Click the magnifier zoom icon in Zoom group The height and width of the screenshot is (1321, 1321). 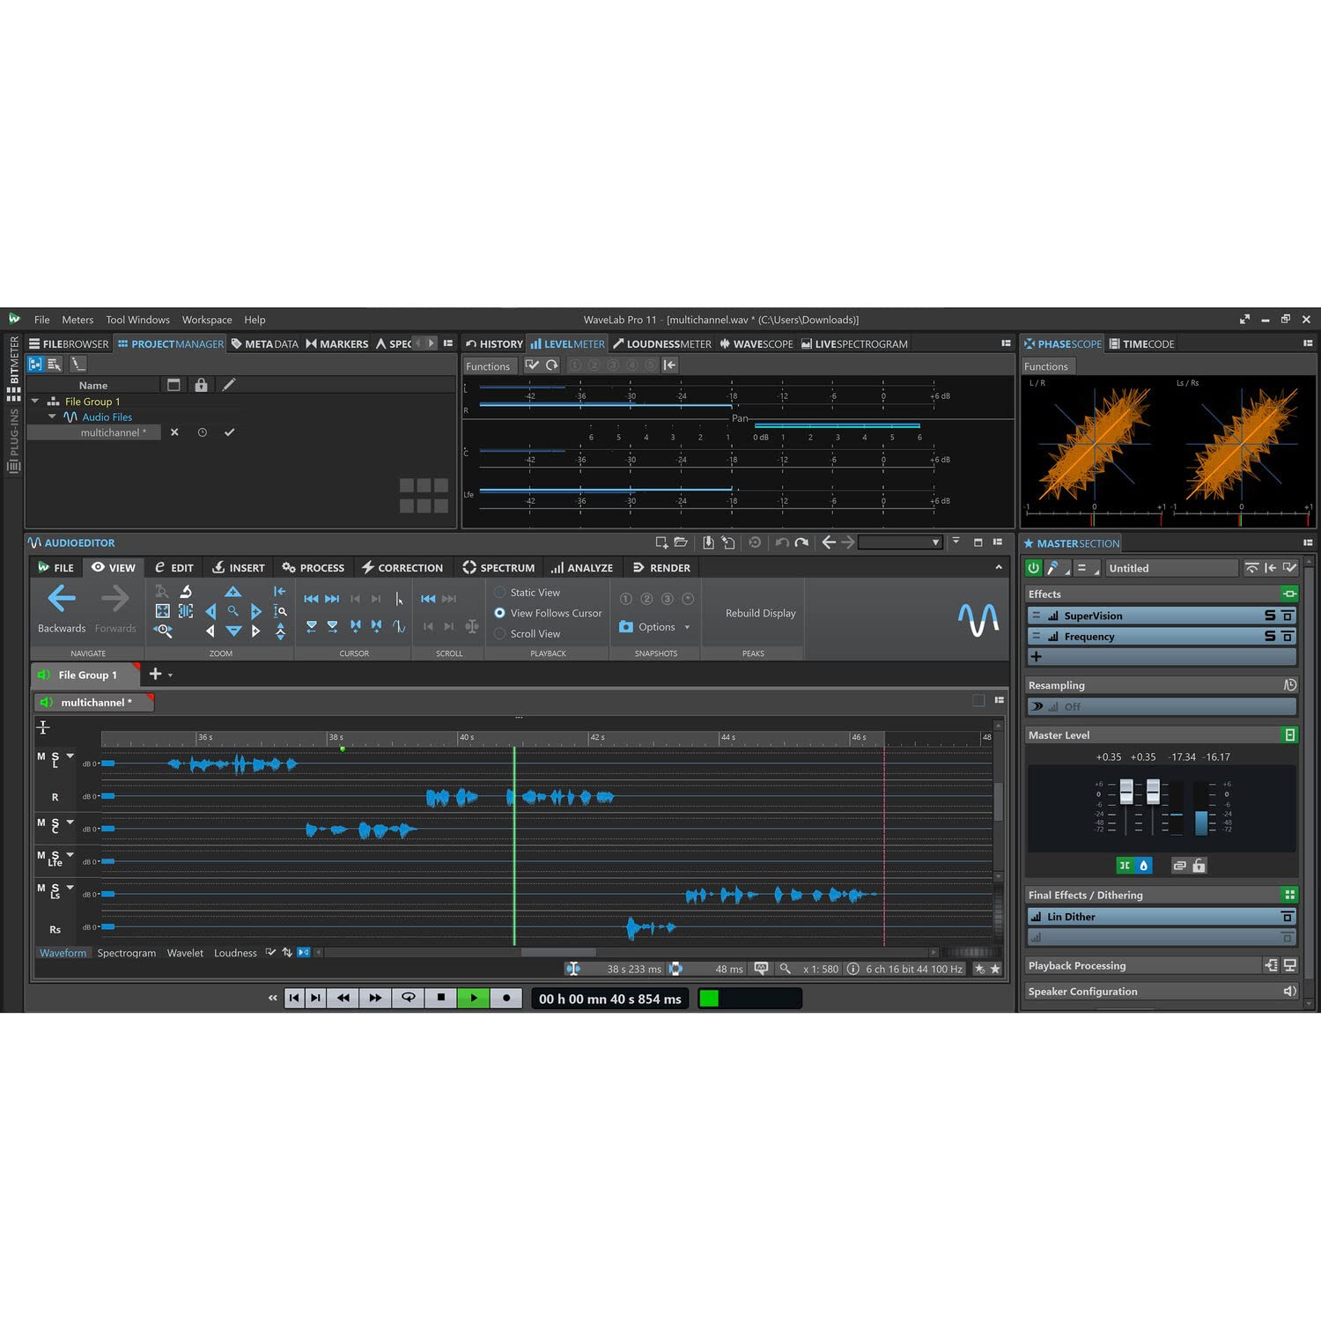tap(232, 610)
